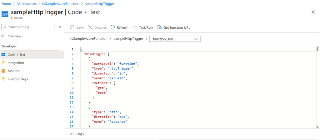Click the Get function URL icon

pyautogui.click(x=159, y=27)
